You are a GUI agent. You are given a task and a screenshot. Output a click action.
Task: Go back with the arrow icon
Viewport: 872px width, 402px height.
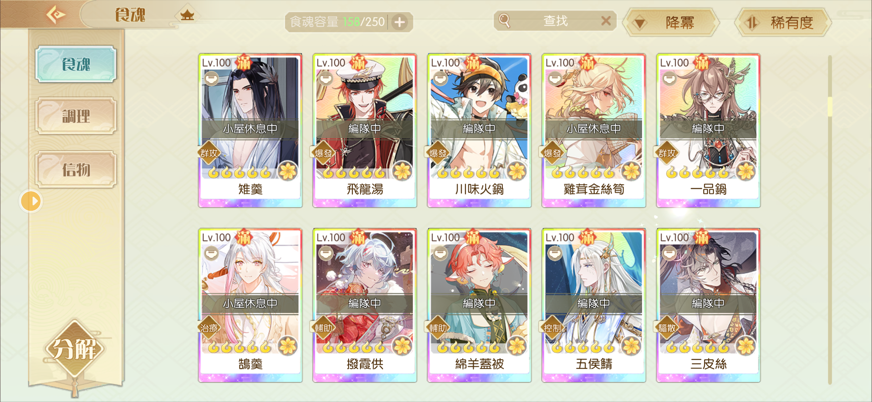[x=56, y=15]
